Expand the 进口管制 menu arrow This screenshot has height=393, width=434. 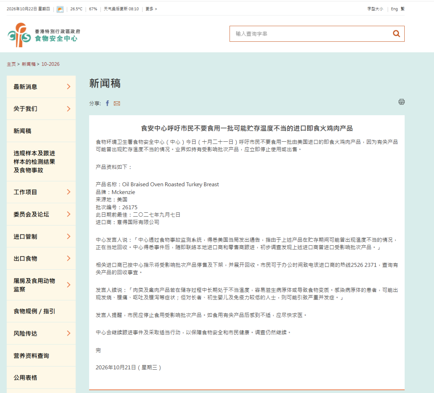point(69,236)
